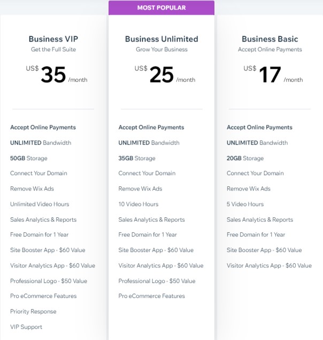Click the 20GB Storage feature

tap(245, 159)
